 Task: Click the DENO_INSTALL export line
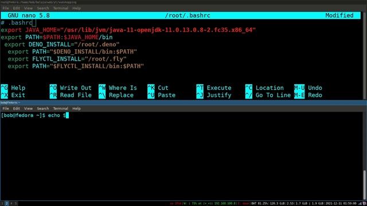(62, 45)
